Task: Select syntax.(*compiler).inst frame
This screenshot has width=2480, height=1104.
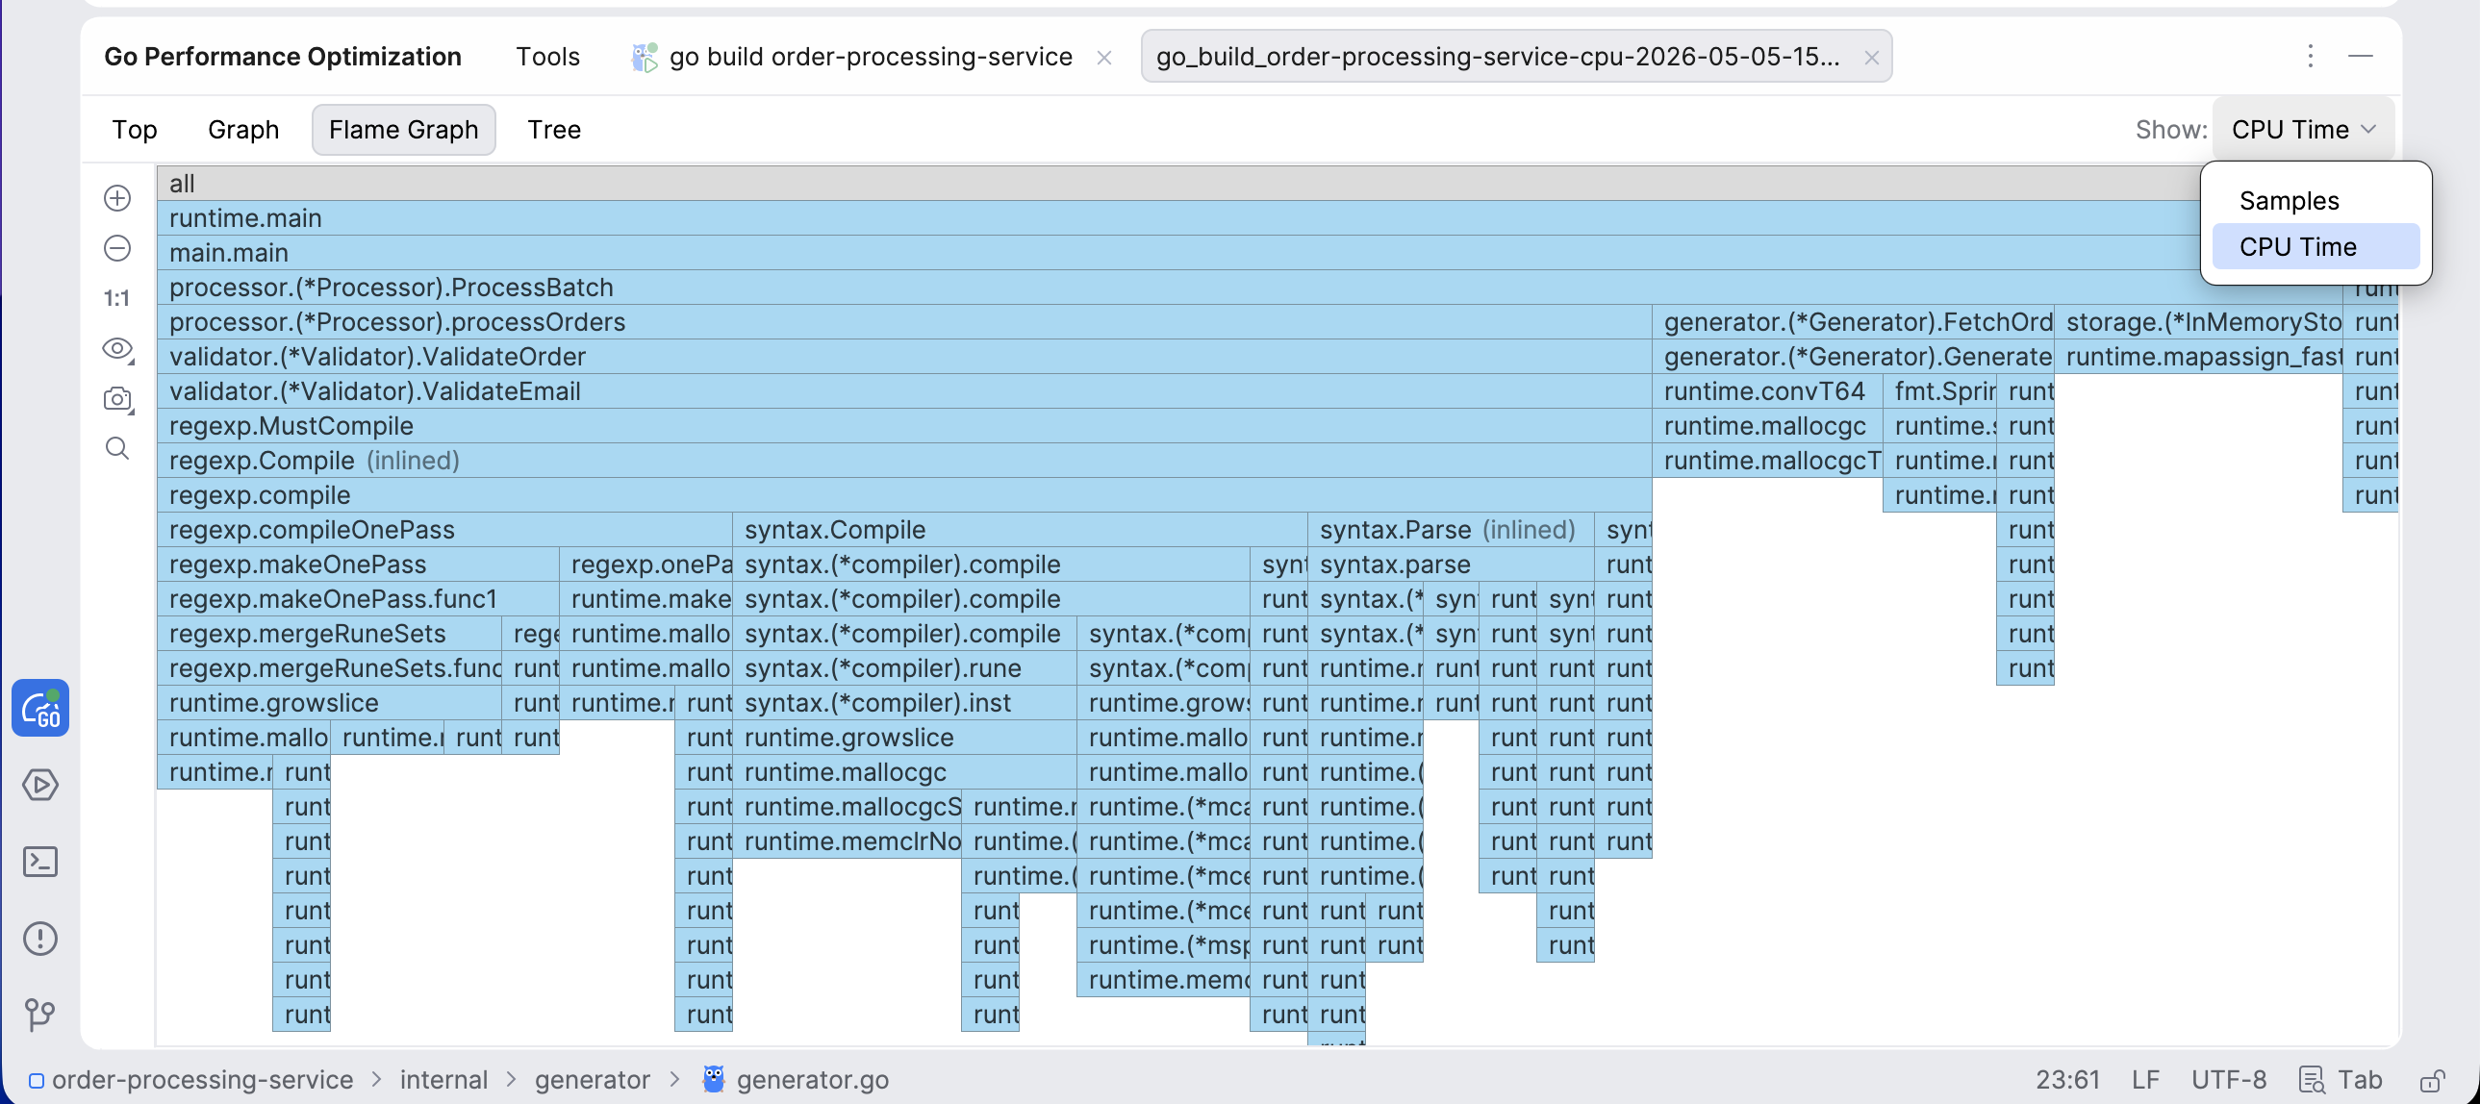Action: pyautogui.click(x=905, y=704)
